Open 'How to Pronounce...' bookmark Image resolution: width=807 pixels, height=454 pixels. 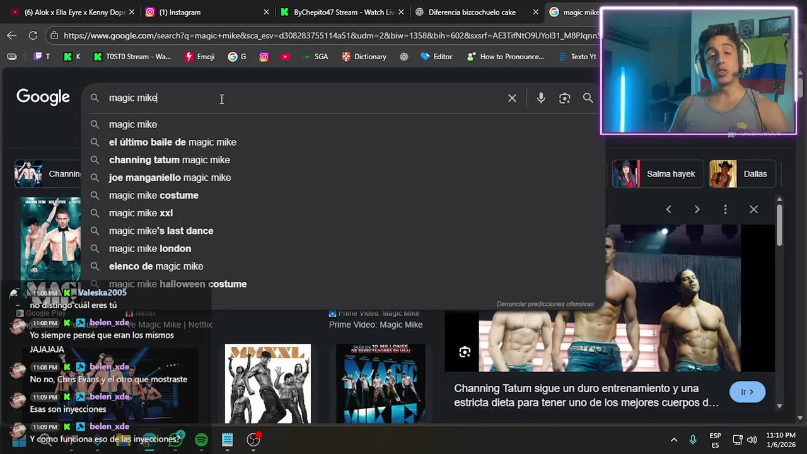505,57
